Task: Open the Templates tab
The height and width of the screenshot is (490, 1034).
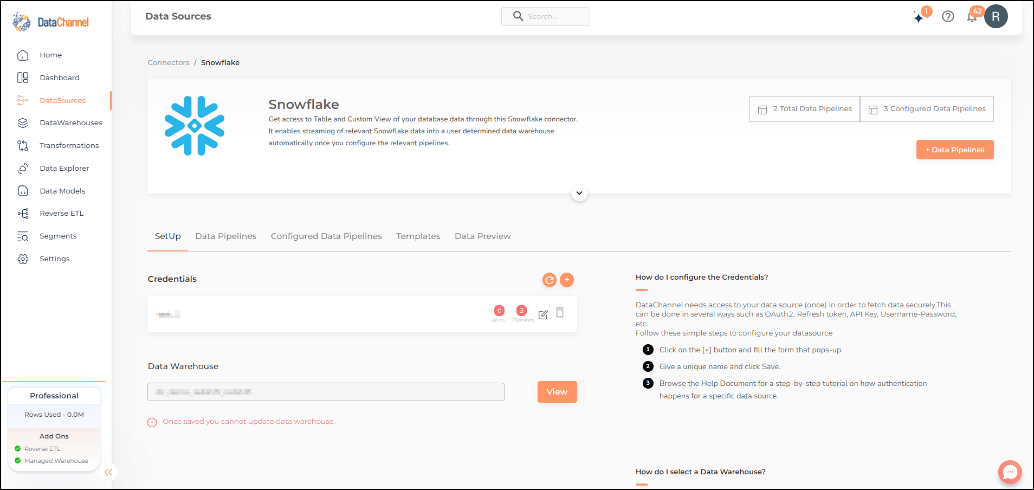Action: point(418,236)
